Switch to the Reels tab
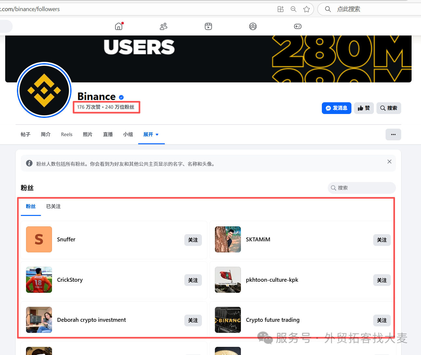 coord(67,135)
